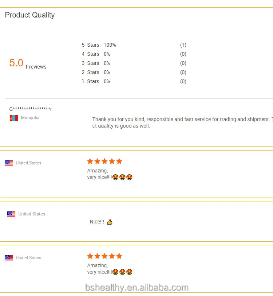Click the US flag in the first United States review
The height and width of the screenshot is (296, 273).
9,163
